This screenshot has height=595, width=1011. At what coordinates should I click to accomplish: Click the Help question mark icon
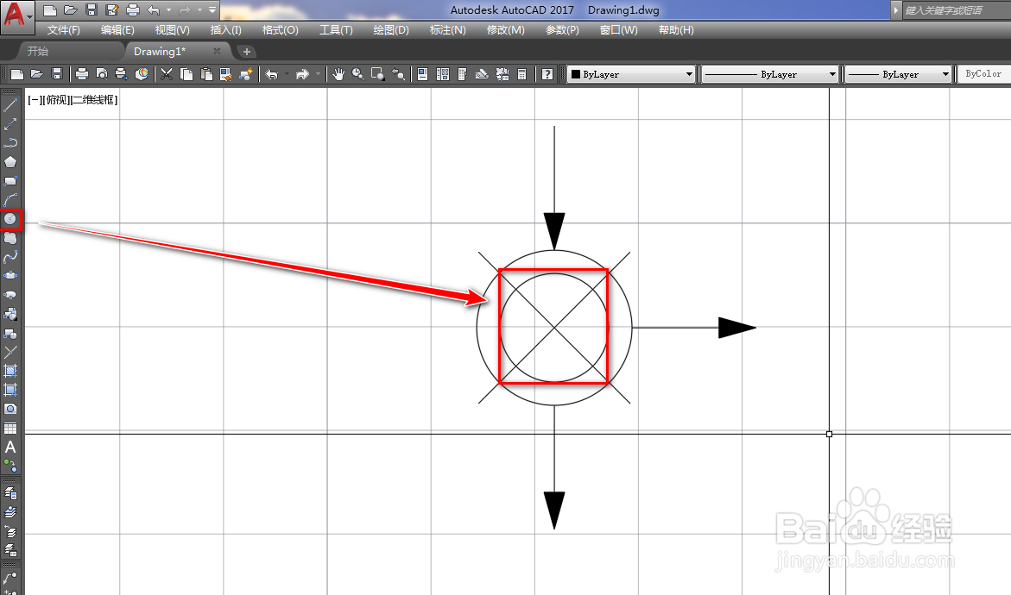click(x=547, y=74)
